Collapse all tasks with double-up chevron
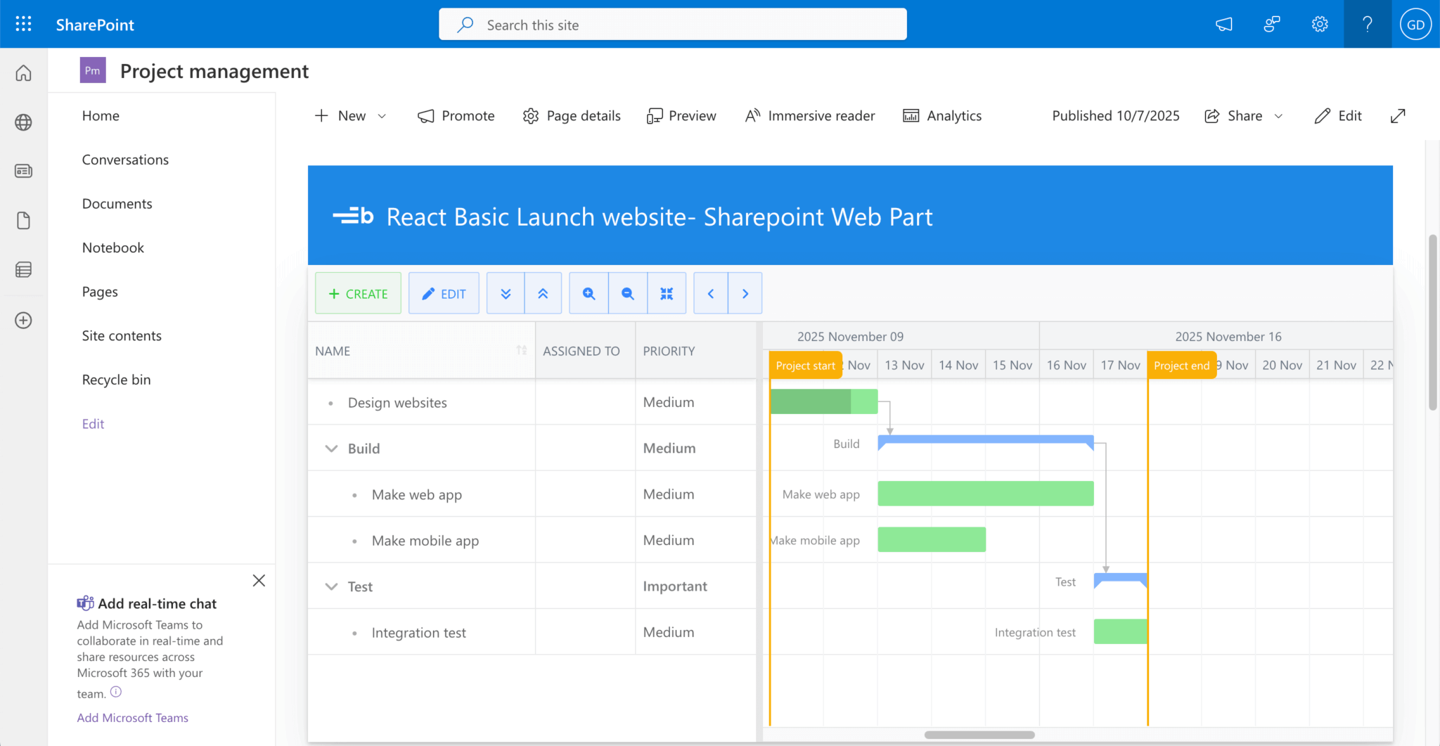 click(543, 293)
